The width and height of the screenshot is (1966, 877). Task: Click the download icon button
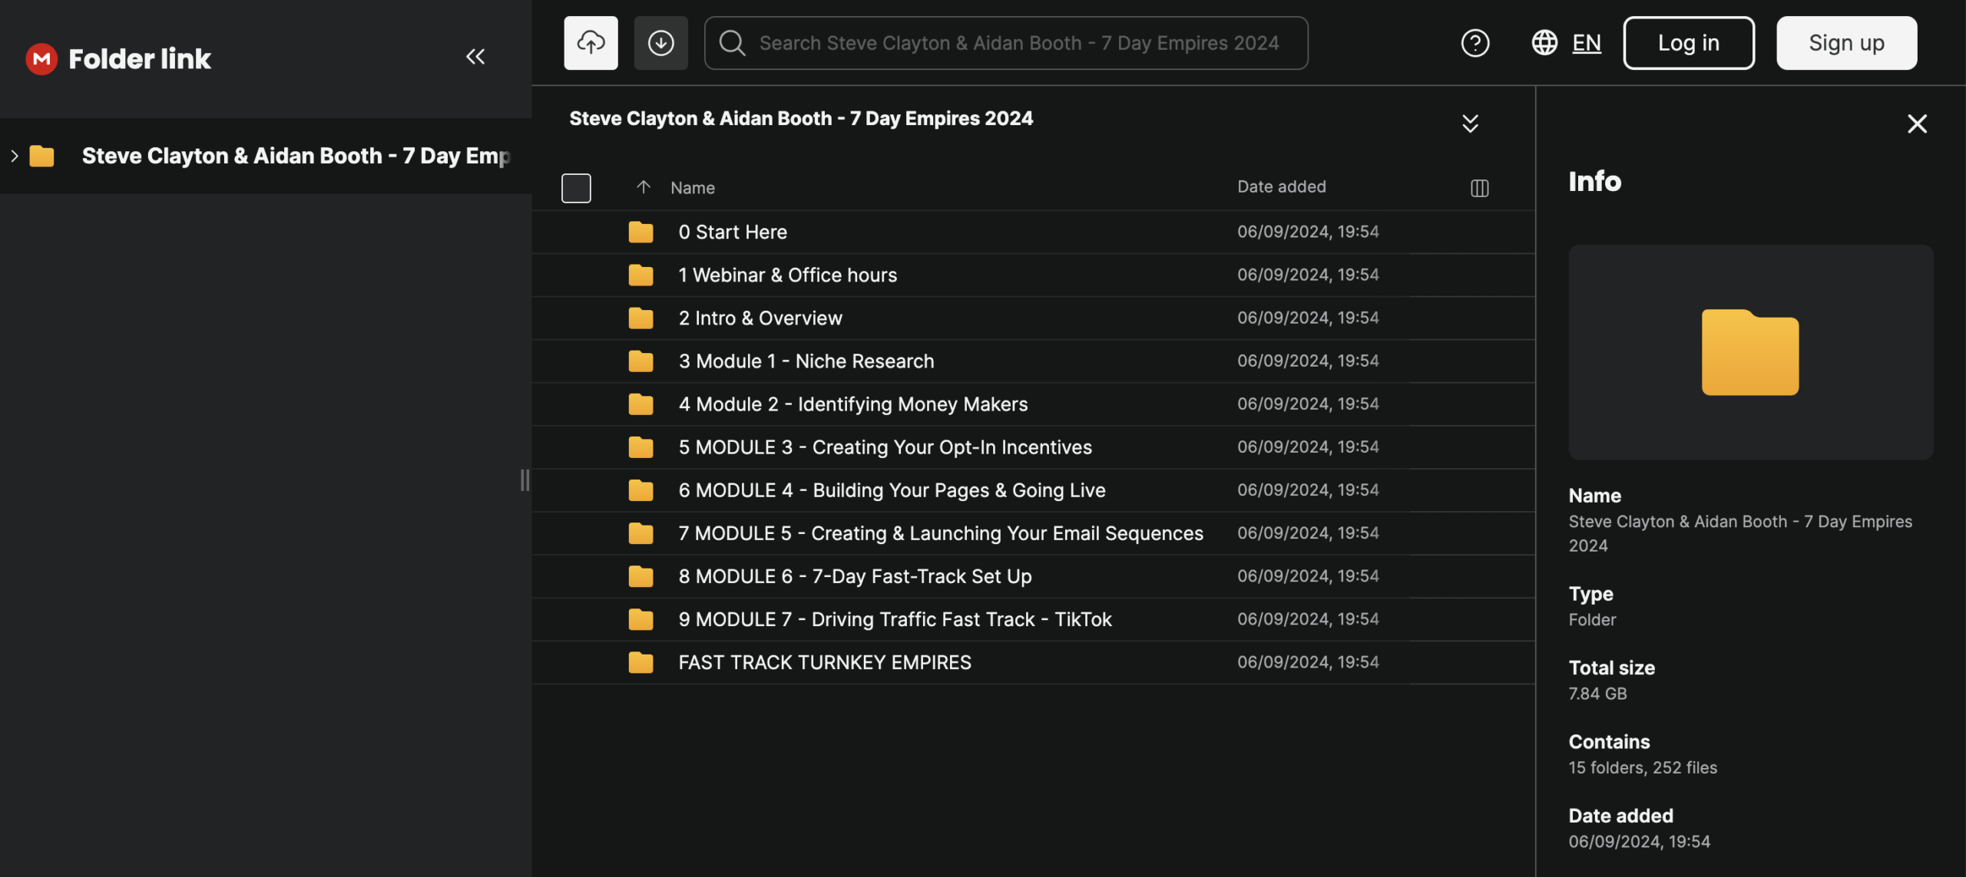[660, 43]
